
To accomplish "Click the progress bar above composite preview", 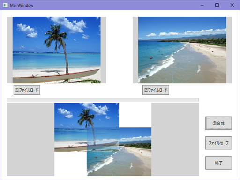I will [103, 100].
